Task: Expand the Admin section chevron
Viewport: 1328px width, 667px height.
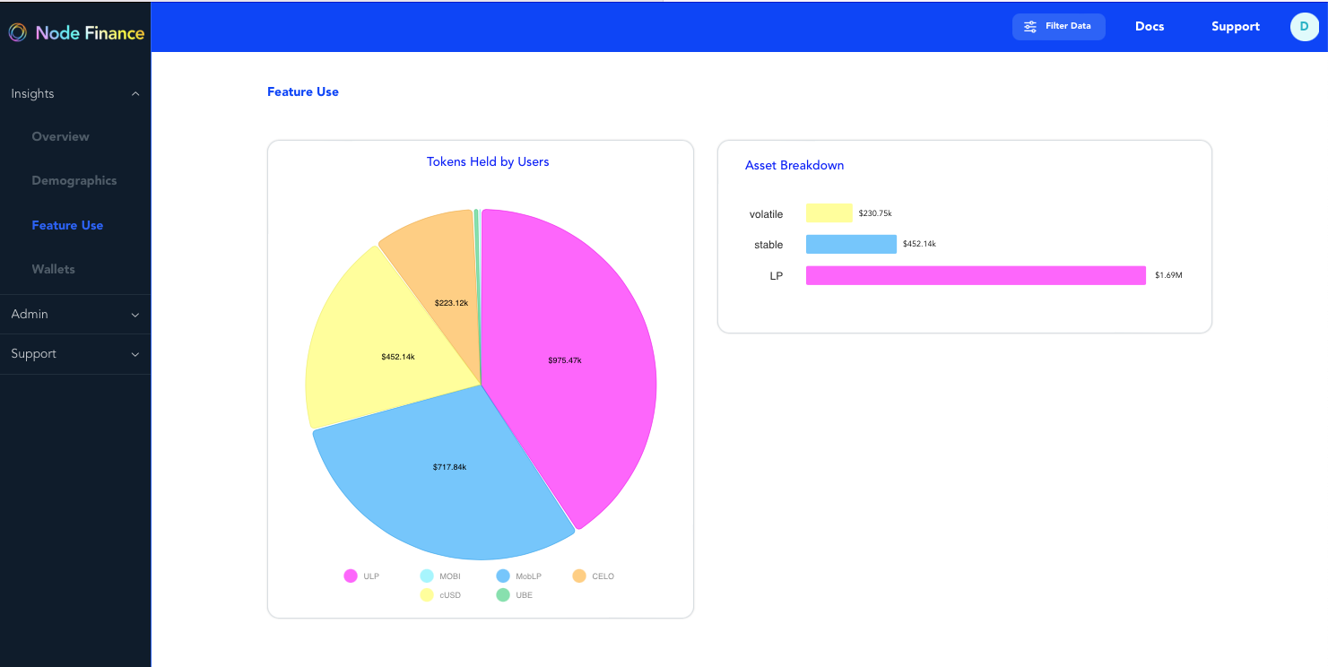Action: point(135,315)
